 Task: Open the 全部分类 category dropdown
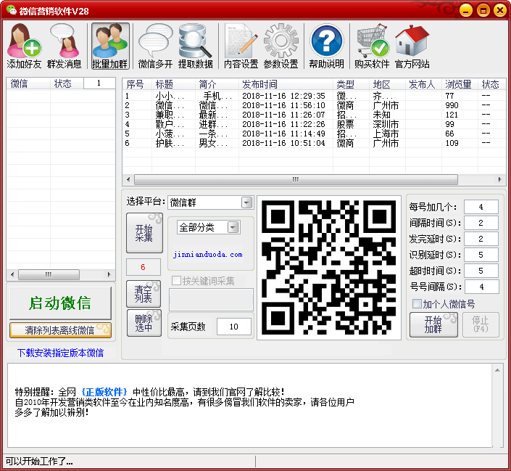(x=233, y=227)
